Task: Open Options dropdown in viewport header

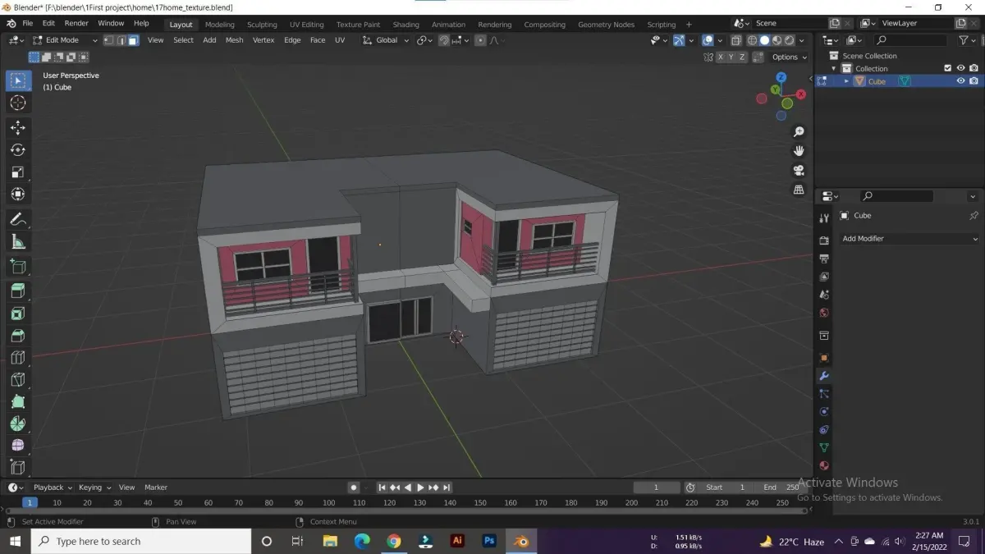Action: (x=790, y=57)
